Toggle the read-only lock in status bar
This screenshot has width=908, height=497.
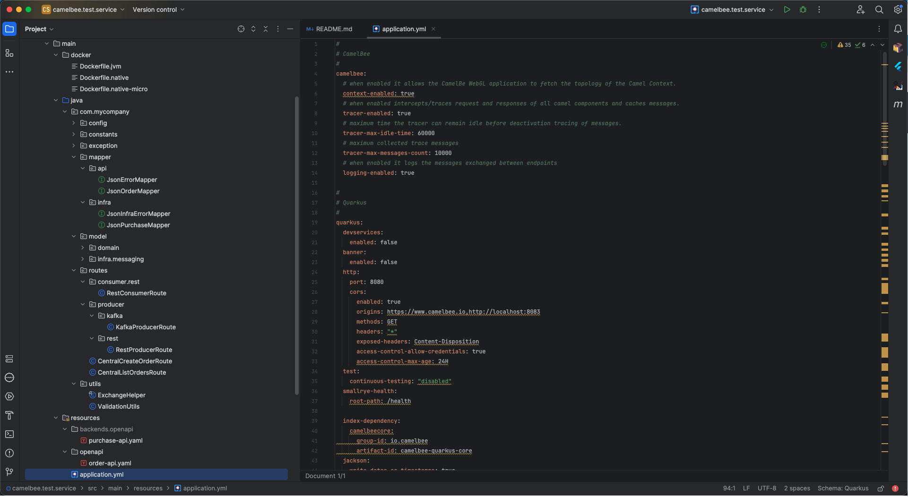click(881, 488)
